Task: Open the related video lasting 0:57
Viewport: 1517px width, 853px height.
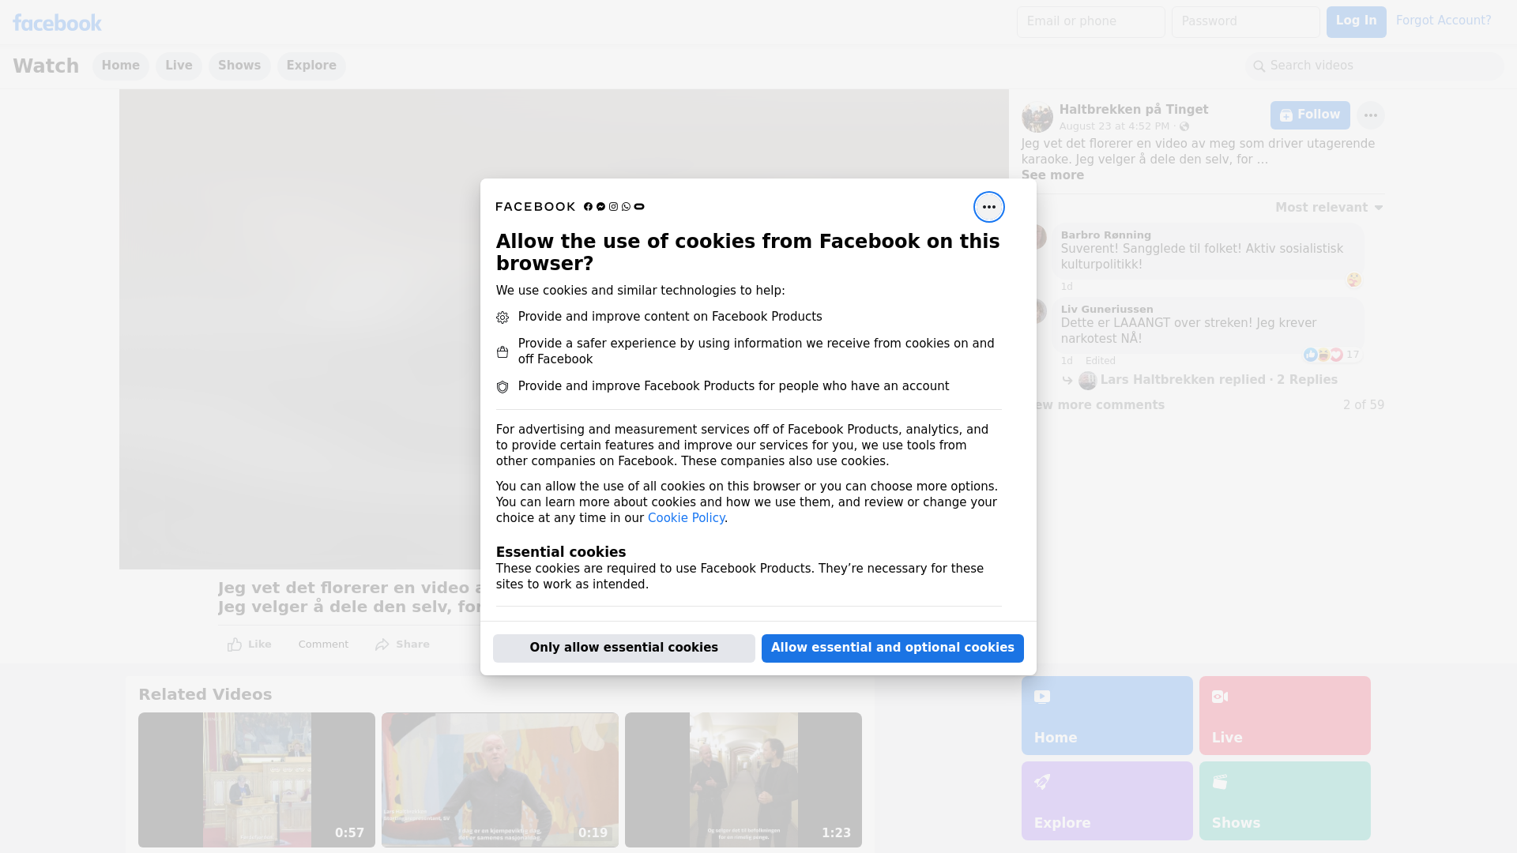Action: coord(257,780)
